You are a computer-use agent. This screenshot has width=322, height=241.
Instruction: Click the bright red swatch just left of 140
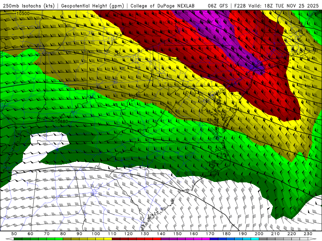click(157, 239)
